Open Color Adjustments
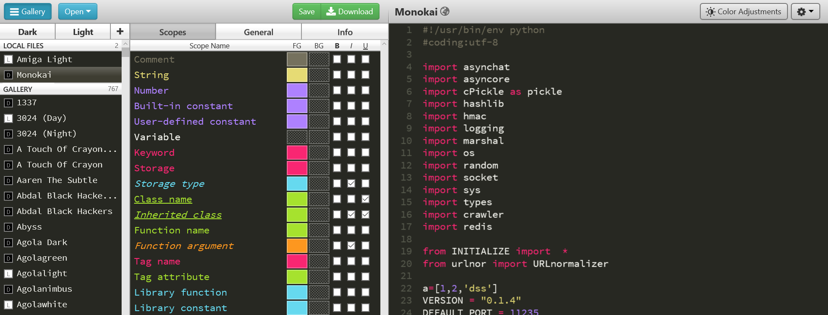828x315 pixels. [x=744, y=12]
